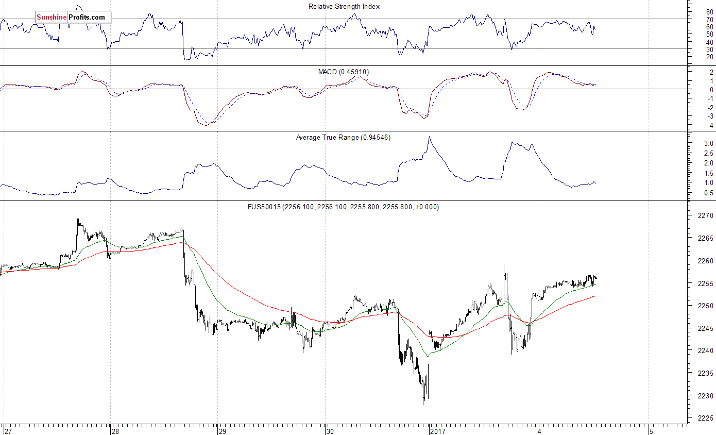Image resolution: width=716 pixels, height=435 pixels.
Task: Click the MACD axis value 0
Action: click(711, 90)
